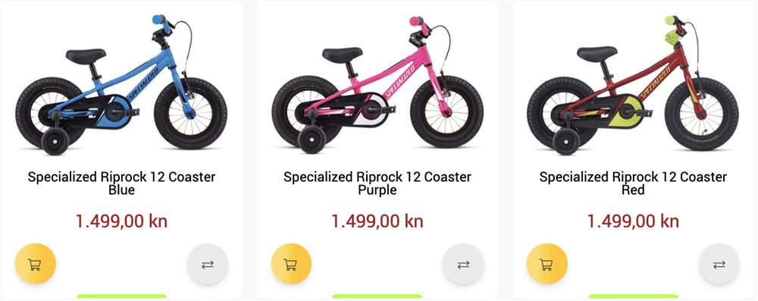This screenshot has height=301, width=758.
Task: Compare the Red Riprock 12 Coaster
Action: click(719, 264)
